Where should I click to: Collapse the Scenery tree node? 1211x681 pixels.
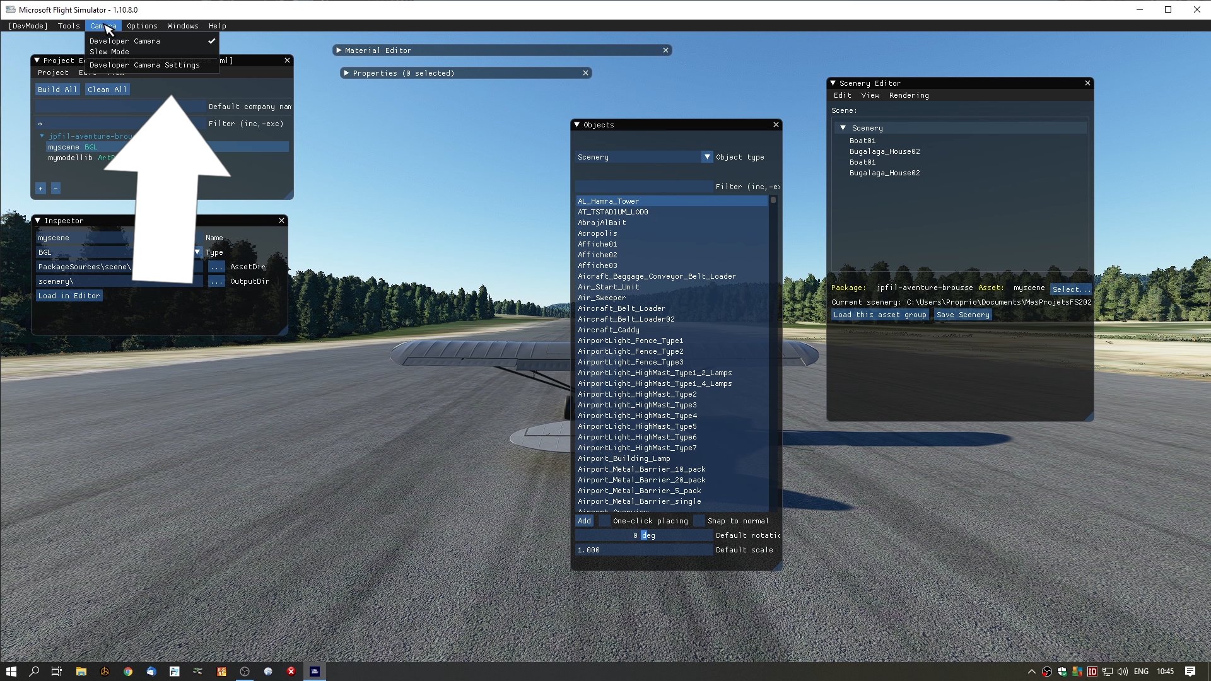click(x=843, y=128)
